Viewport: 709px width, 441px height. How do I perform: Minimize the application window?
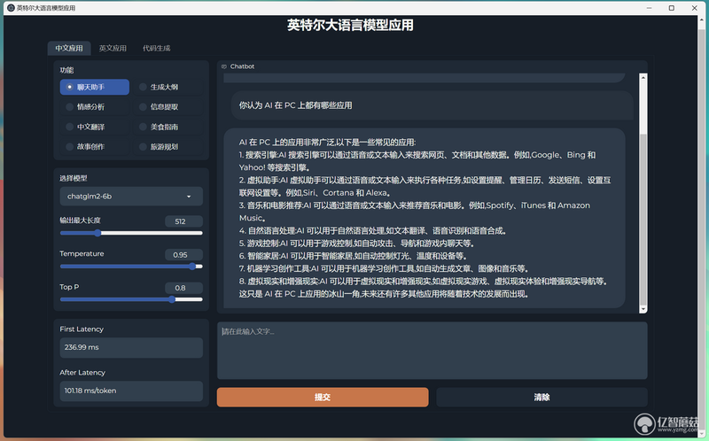(x=649, y=8)
